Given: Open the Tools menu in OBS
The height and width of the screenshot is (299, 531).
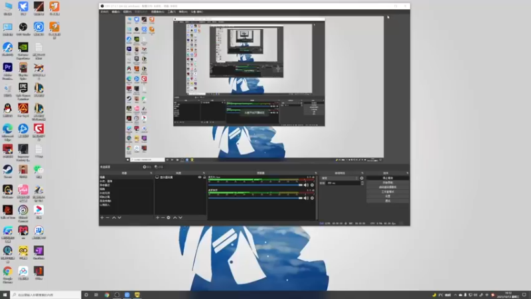Looking at the screenshot, I should 172,12.
